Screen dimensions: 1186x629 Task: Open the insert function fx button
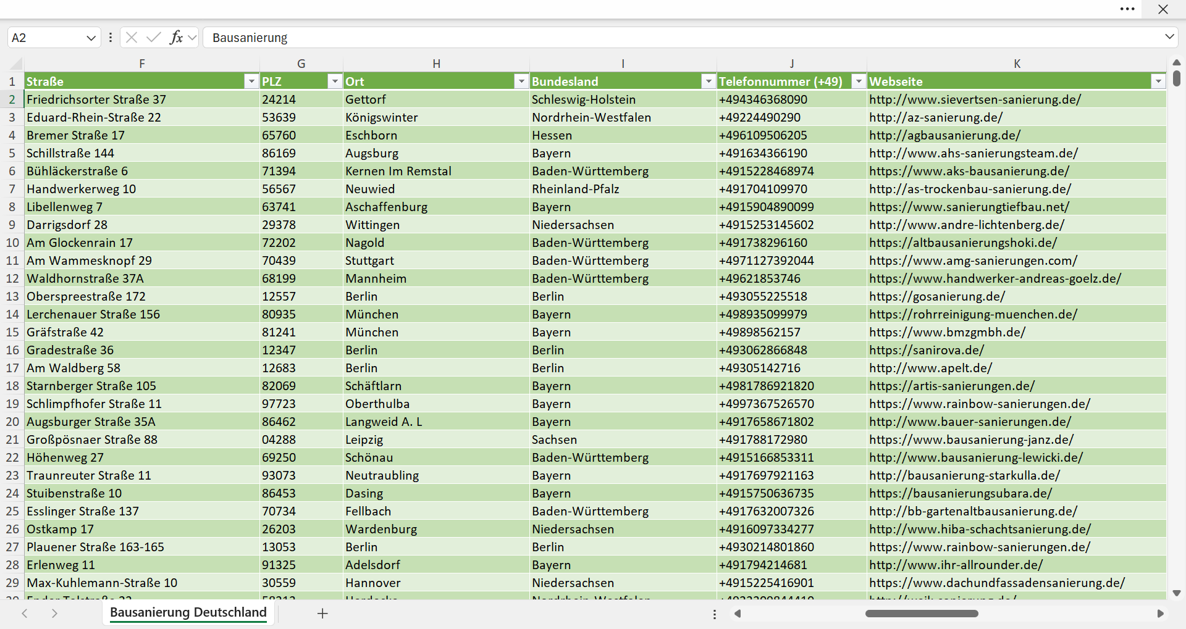(176, 38)
